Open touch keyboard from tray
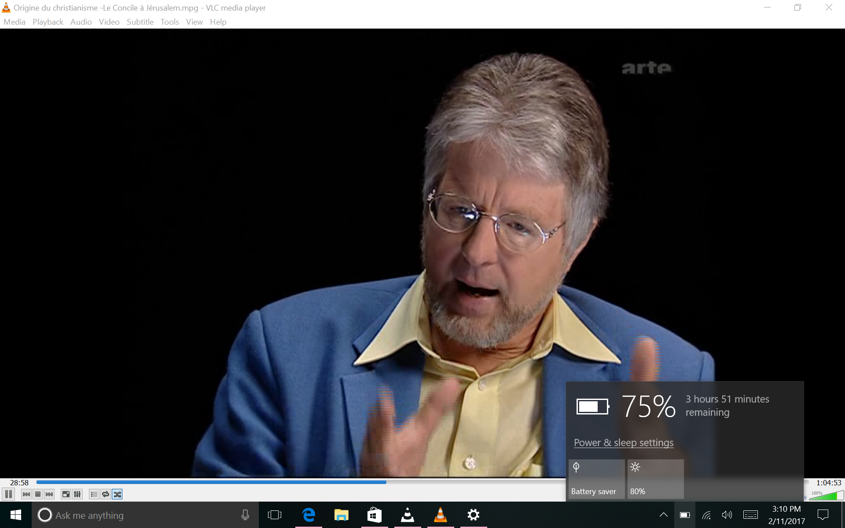This screenshot has height=528, width=845. [x=750, y=515]
